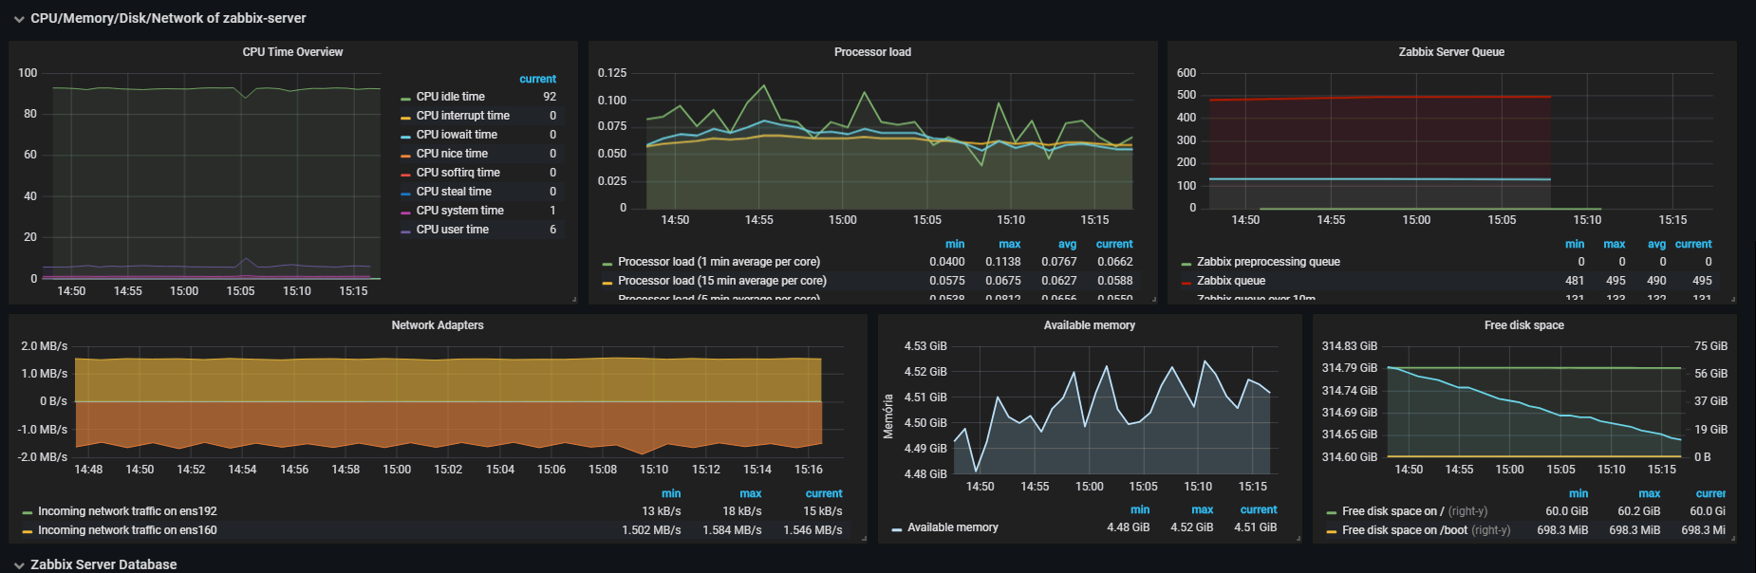Toggle Free disk space on / label
The width and height of the screenshot is (1756, 573).
coord(1392,511)
